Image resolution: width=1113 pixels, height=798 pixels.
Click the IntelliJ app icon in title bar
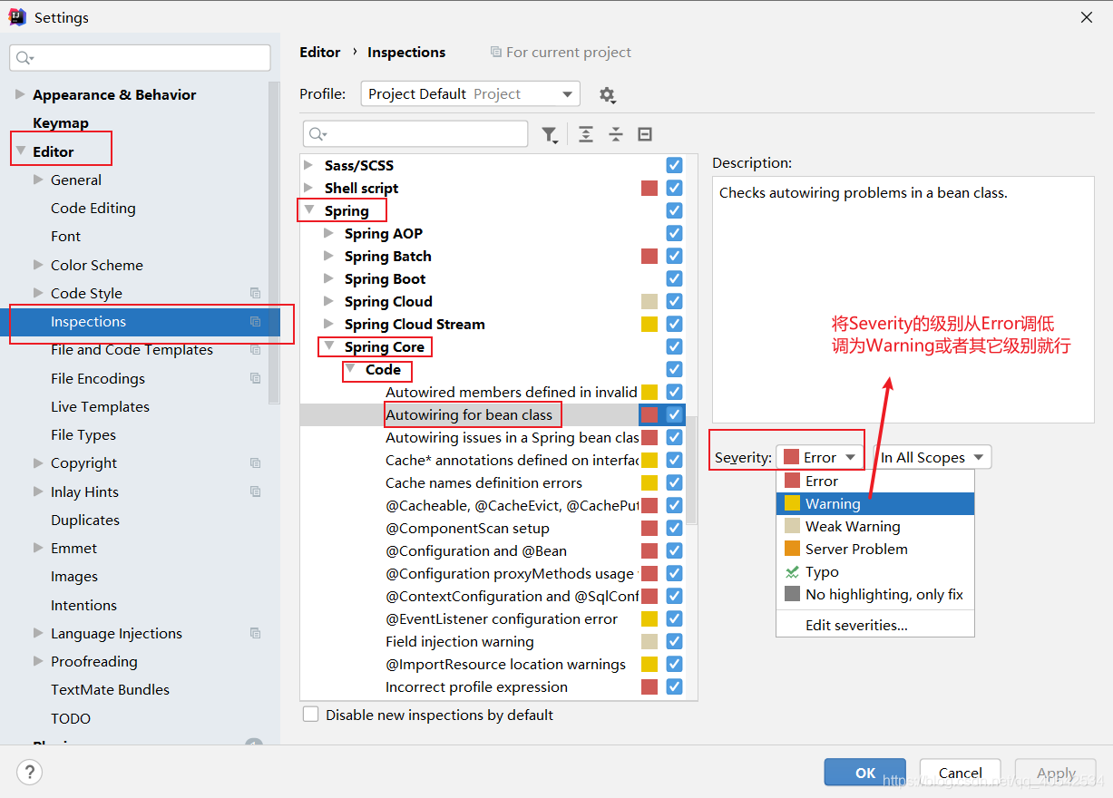point(17,17)
